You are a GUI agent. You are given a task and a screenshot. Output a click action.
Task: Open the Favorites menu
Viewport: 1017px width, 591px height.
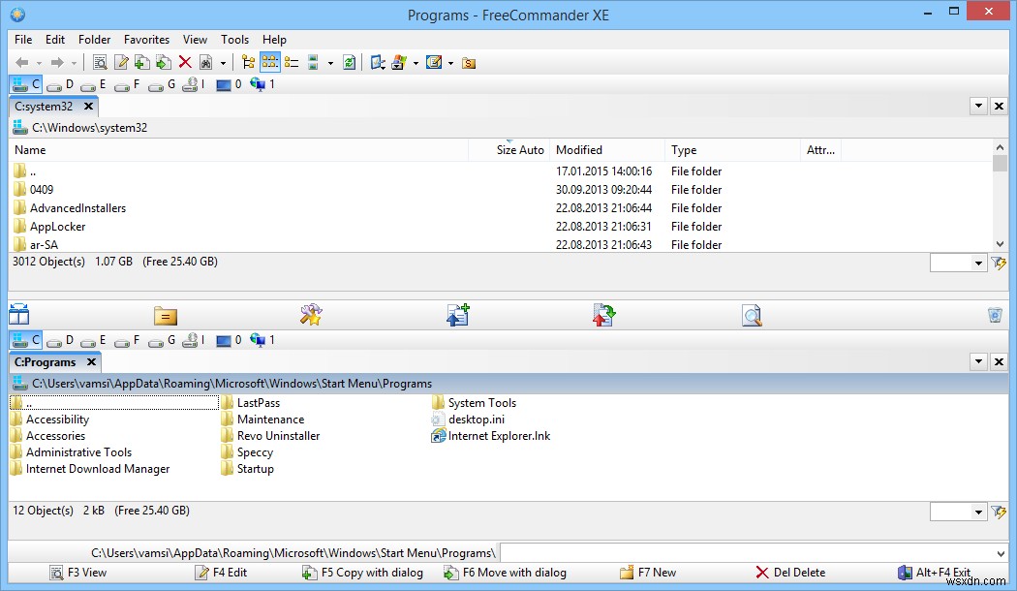[x=146, y=40]
